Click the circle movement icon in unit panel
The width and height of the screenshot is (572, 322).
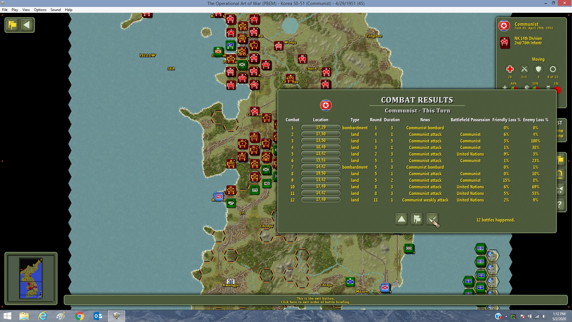coord(553,69)
